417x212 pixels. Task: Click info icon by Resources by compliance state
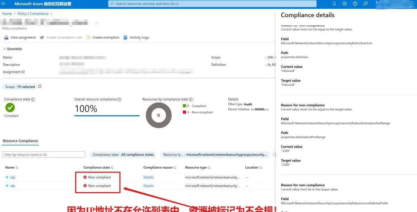(x=191, y=99)
